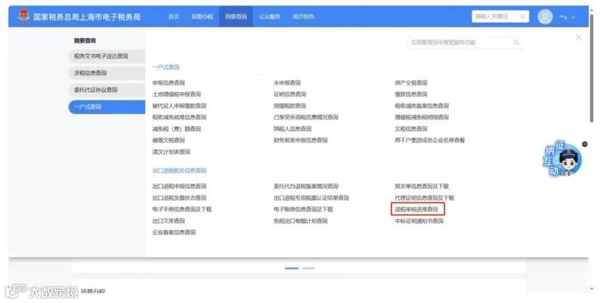Open 出口退税发票状态查询 link

point(179,198)
